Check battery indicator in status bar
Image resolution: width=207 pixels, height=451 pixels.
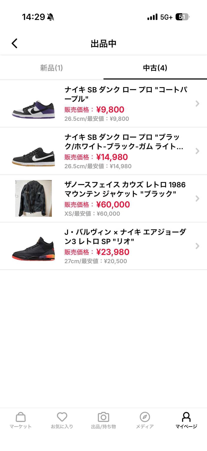pyautogui.click(x=182, y=17)
